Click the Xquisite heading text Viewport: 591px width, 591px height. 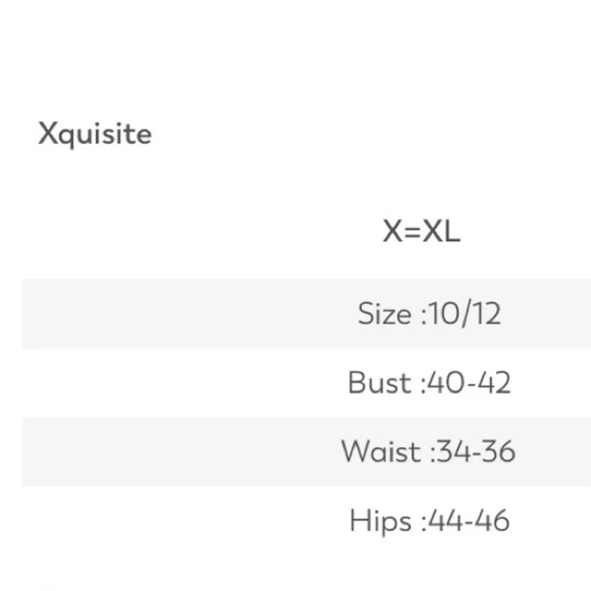(95, 134)
